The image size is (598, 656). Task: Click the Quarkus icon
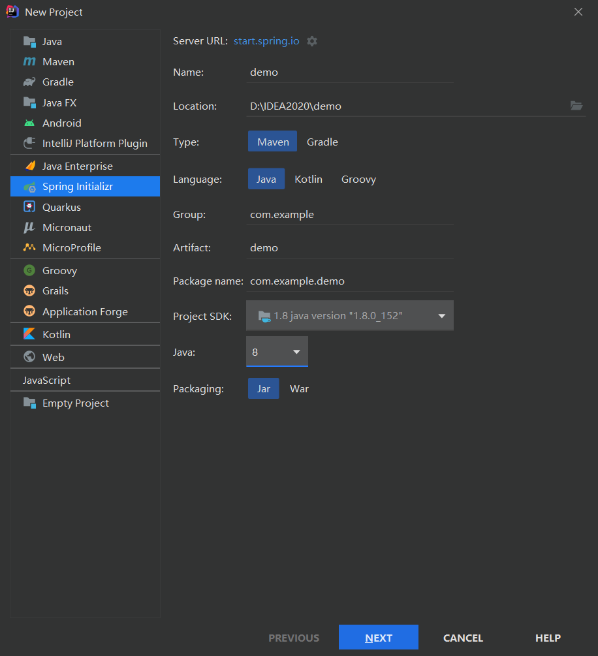[29, 207]
